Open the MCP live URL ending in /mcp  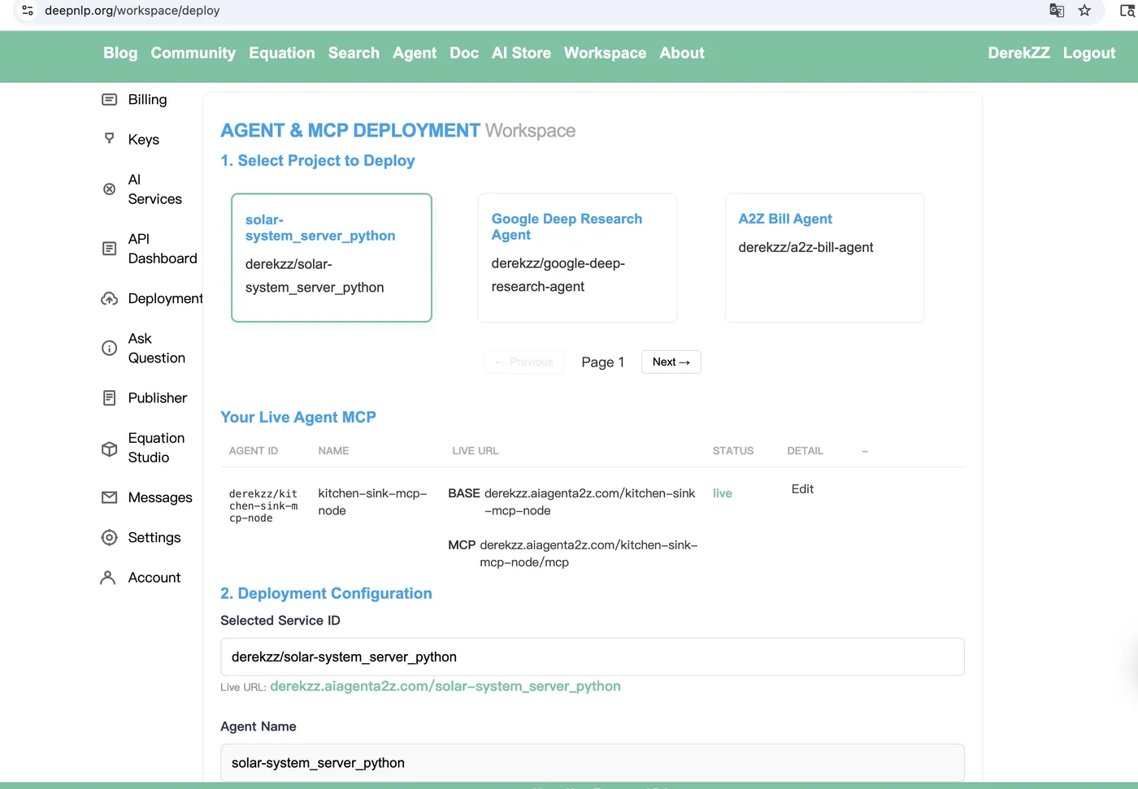tap(589, 553)
